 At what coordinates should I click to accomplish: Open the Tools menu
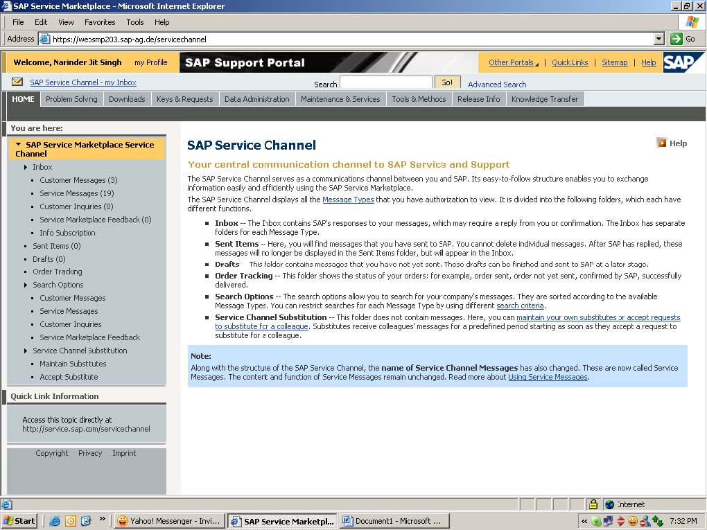[135, 22]
